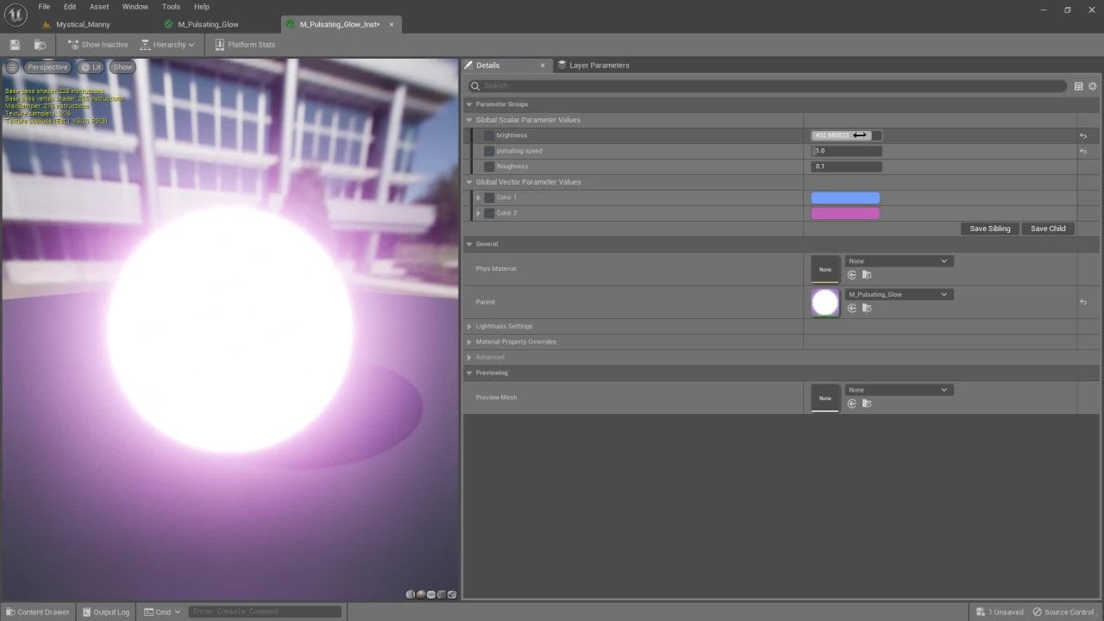
Task: Browse to Parent material in Content Browser
Action: pos(867,309)
